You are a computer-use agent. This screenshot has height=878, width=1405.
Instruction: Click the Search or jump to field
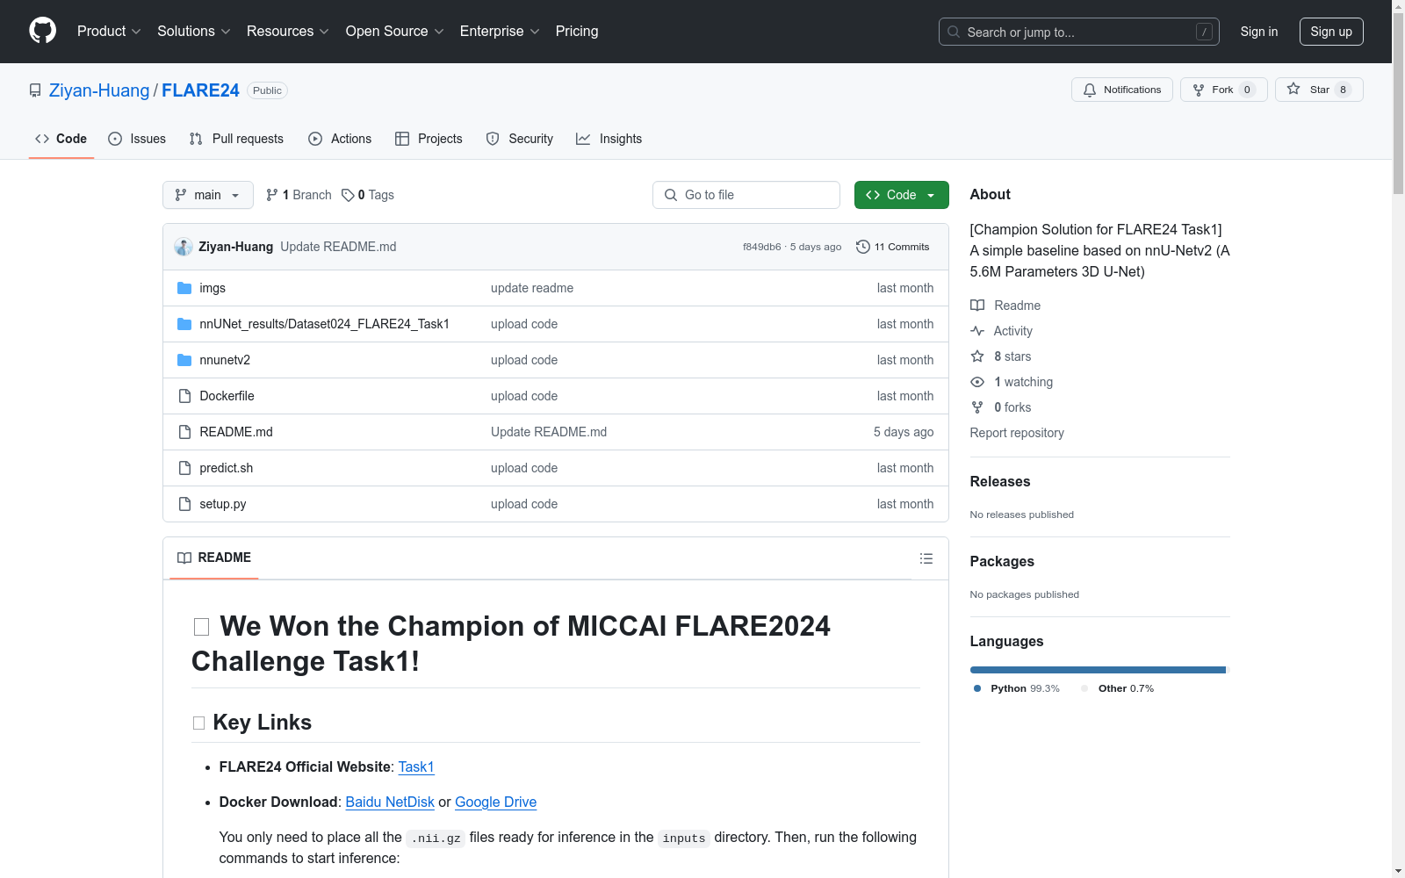pos(1079,32)
